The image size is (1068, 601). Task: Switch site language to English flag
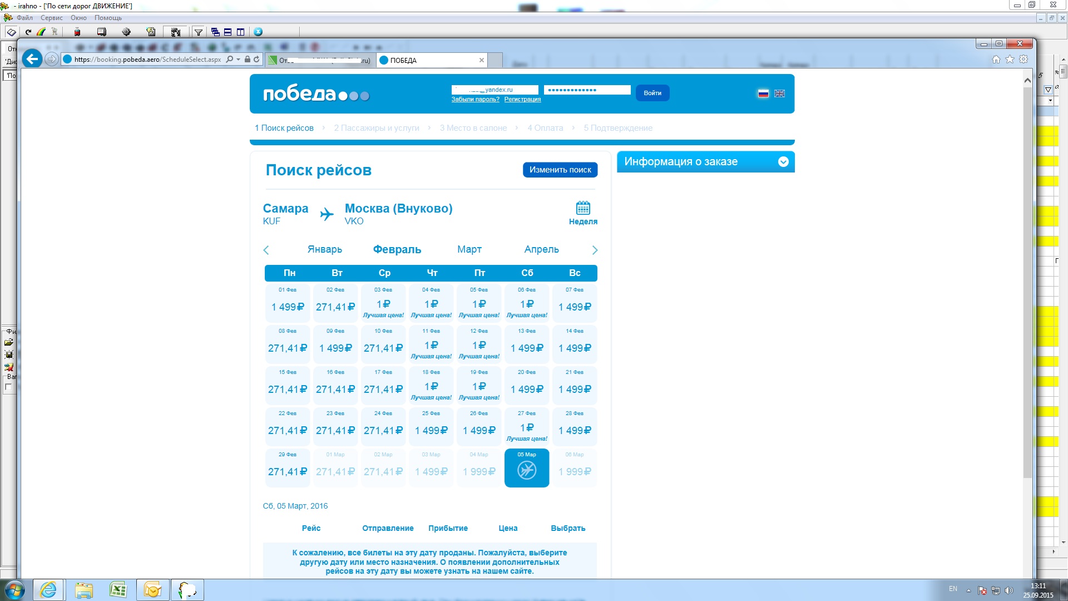pyautogui.click(x=779, y=93)
